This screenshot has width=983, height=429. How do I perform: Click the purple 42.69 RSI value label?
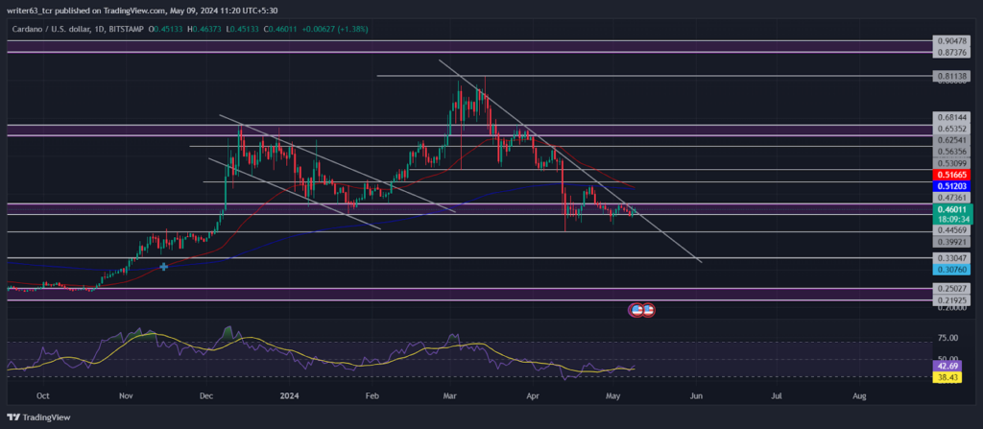coord(946,365)
